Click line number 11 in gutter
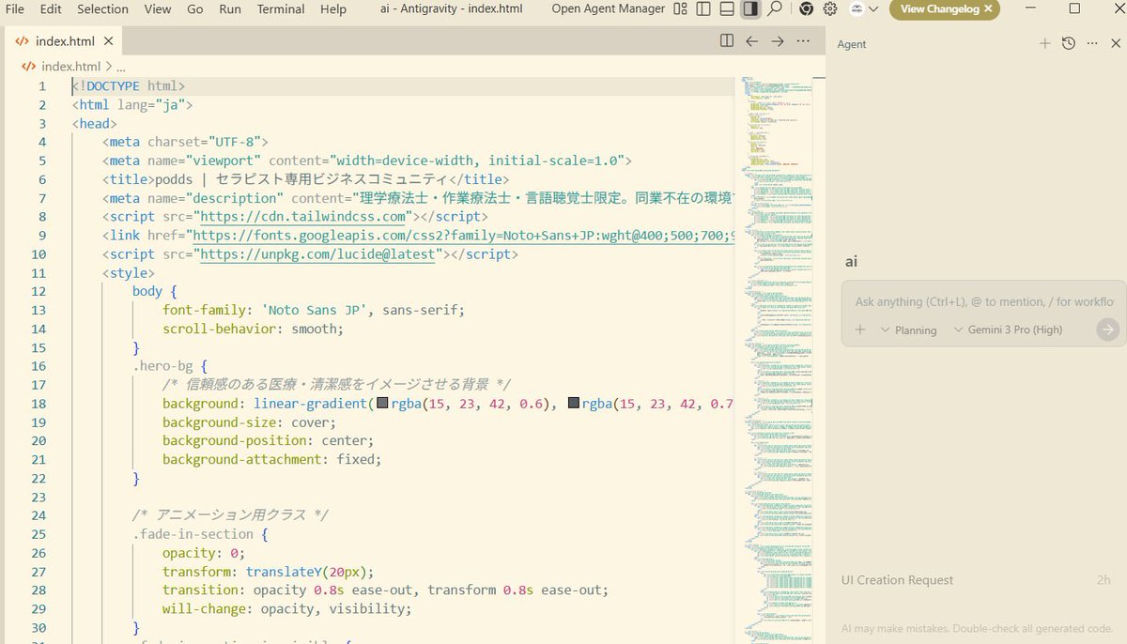 pos(39,273)
